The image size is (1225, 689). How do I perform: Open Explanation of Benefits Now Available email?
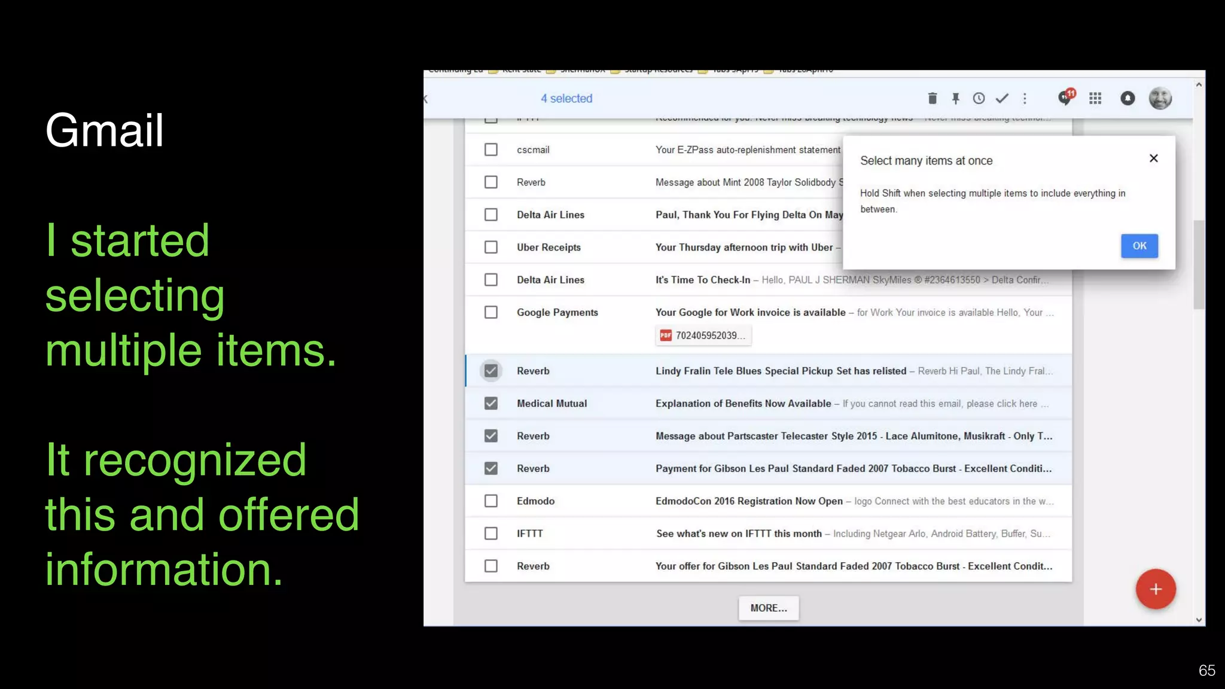pos(768,404)
